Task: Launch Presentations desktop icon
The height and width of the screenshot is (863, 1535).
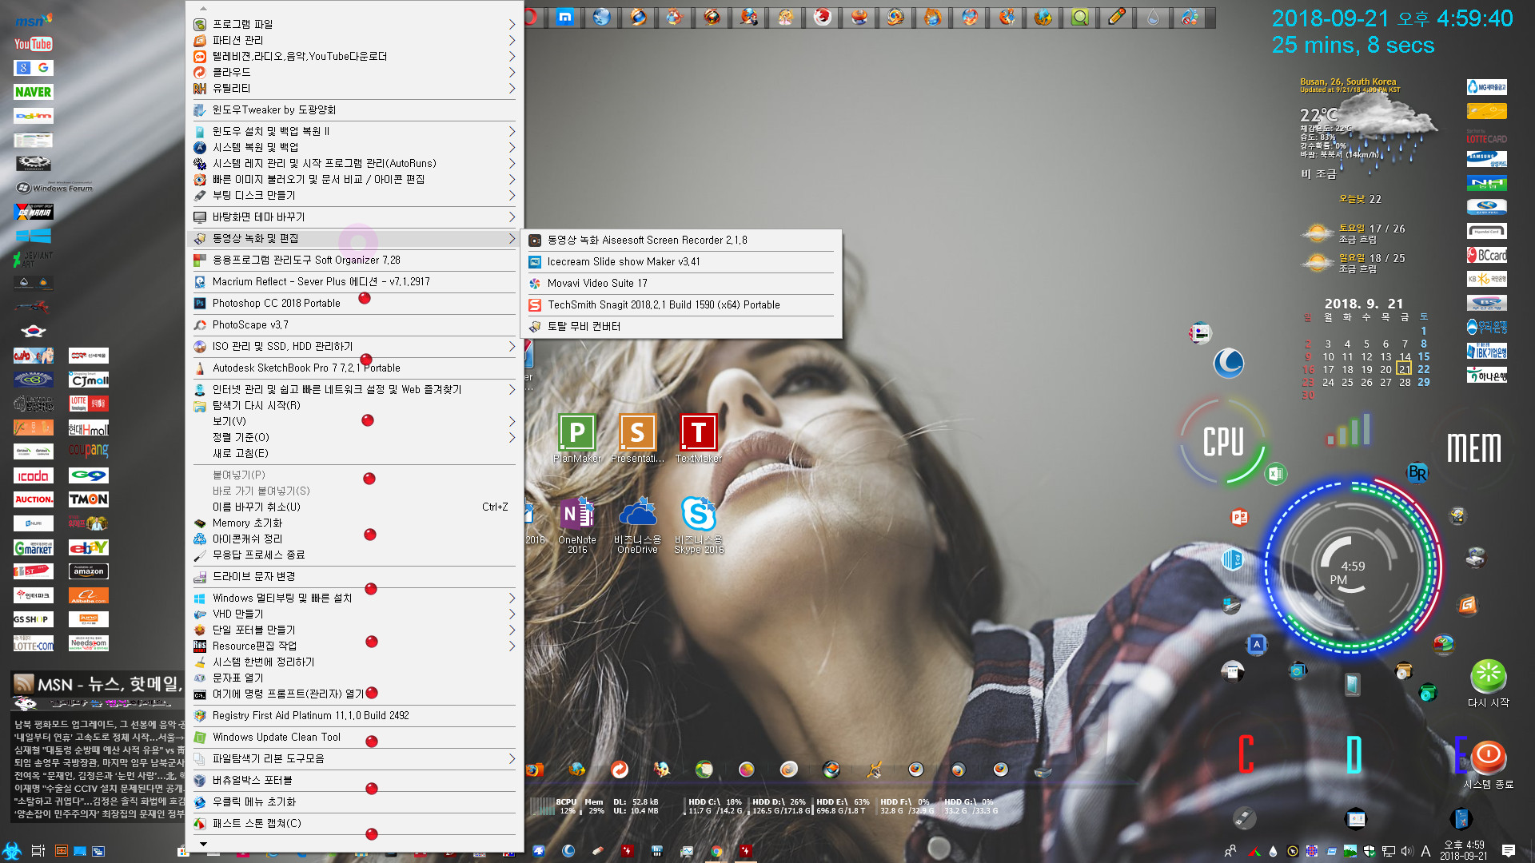Action: click(x=637, y=438)
